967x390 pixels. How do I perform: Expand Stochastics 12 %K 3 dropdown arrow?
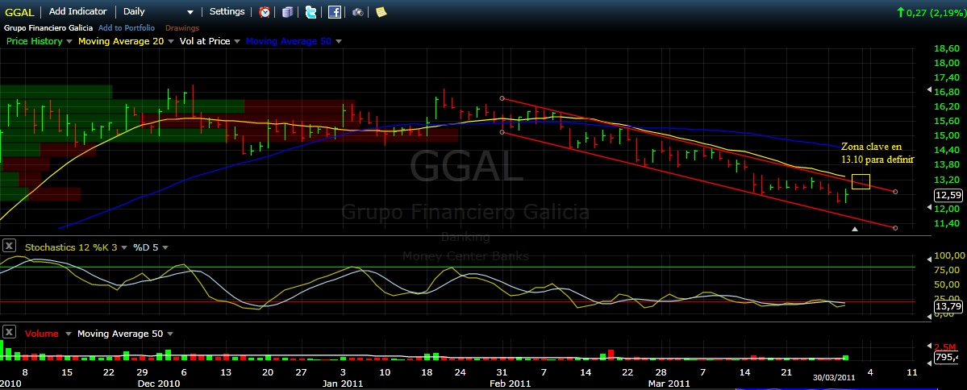coord(123,247)
